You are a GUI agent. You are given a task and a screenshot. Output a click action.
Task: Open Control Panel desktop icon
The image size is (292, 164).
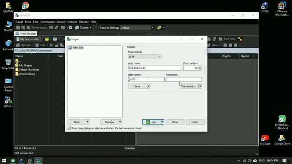pos(8,85)
